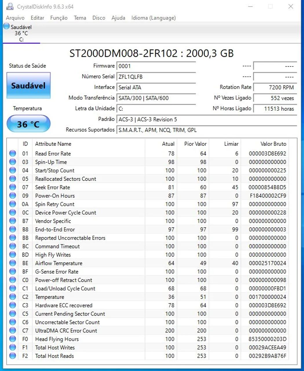Click the Current Pending Sector Count status orb
This screenshot has width=304, height=371.
click(x=13, y=313)
